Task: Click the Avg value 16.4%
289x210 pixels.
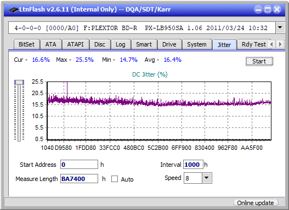Action: pyautogui.click(x=173, y=60)
